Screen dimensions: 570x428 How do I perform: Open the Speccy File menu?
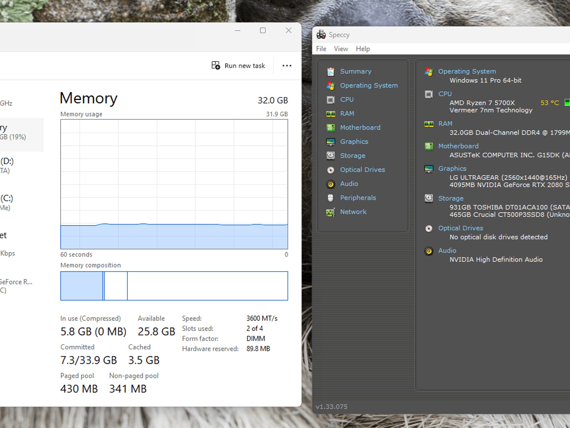(321, 49)
